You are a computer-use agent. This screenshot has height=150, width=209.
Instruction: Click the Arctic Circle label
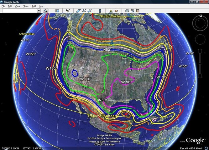click(110, 16)
